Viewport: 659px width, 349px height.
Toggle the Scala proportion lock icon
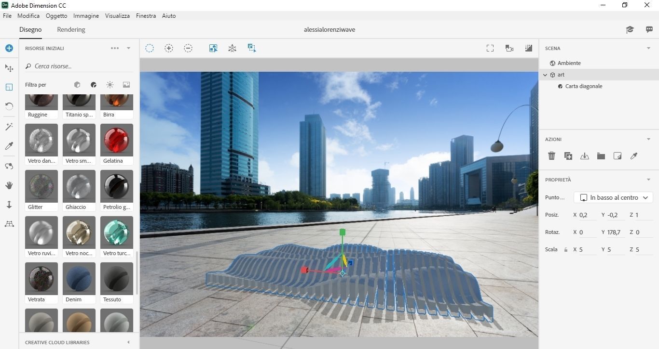(x=565, y=250)
